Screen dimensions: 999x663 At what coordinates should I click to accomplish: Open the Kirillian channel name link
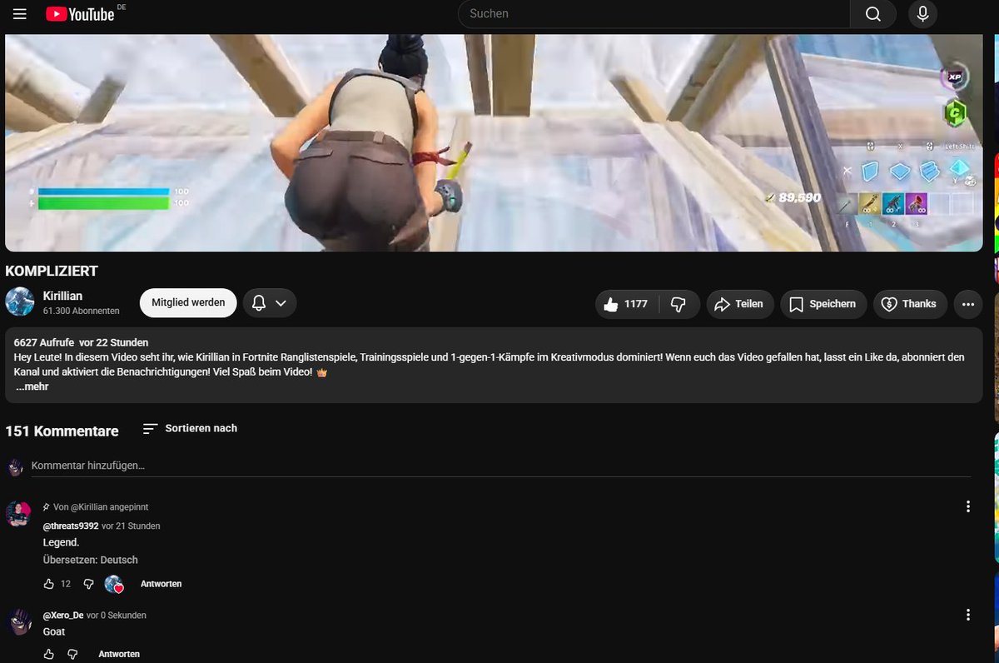point(62,296)
